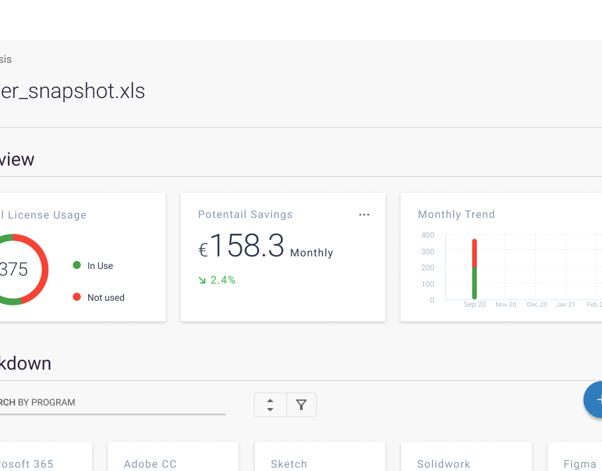Viewport: 602px width, 471px height.
Task: Open the Potentail Savings three-dot menu
Action: 364,215
